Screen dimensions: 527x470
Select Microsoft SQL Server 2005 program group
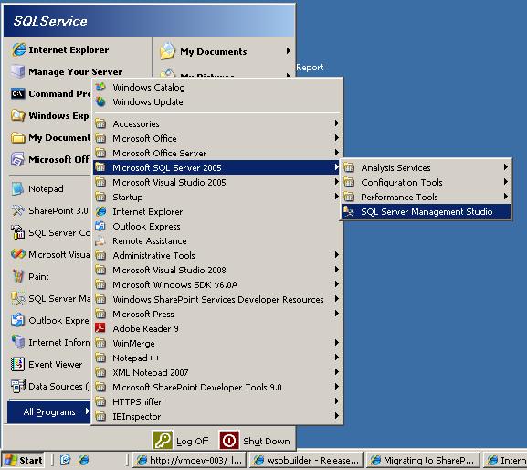point(216,167)
